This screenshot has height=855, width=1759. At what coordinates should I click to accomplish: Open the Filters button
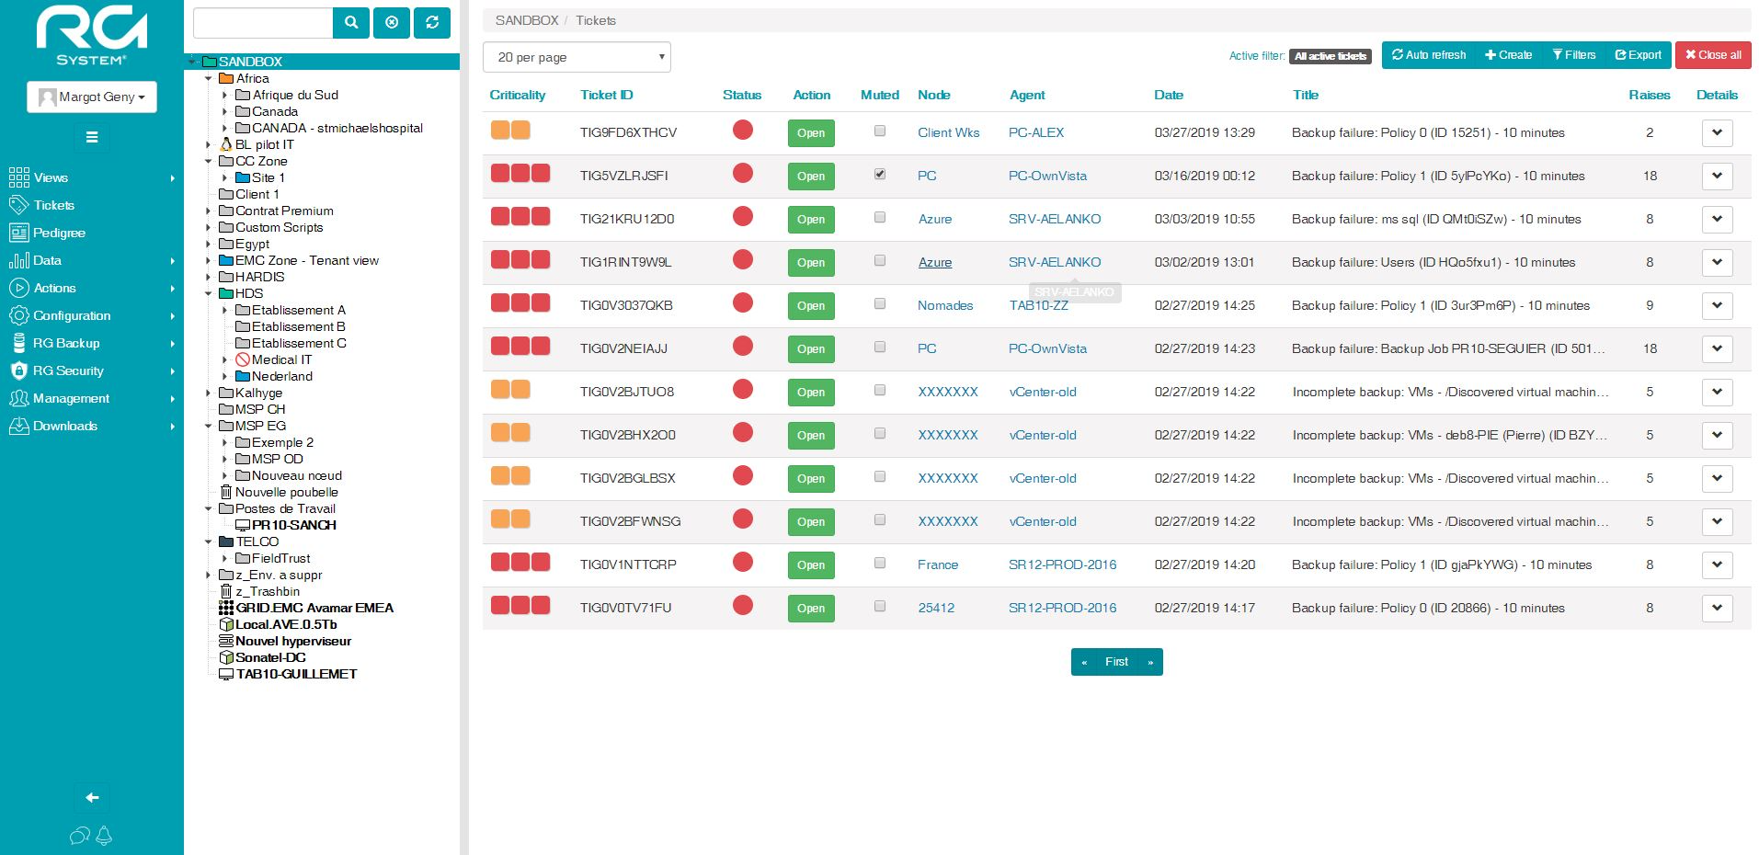[x=1574, y=55]
